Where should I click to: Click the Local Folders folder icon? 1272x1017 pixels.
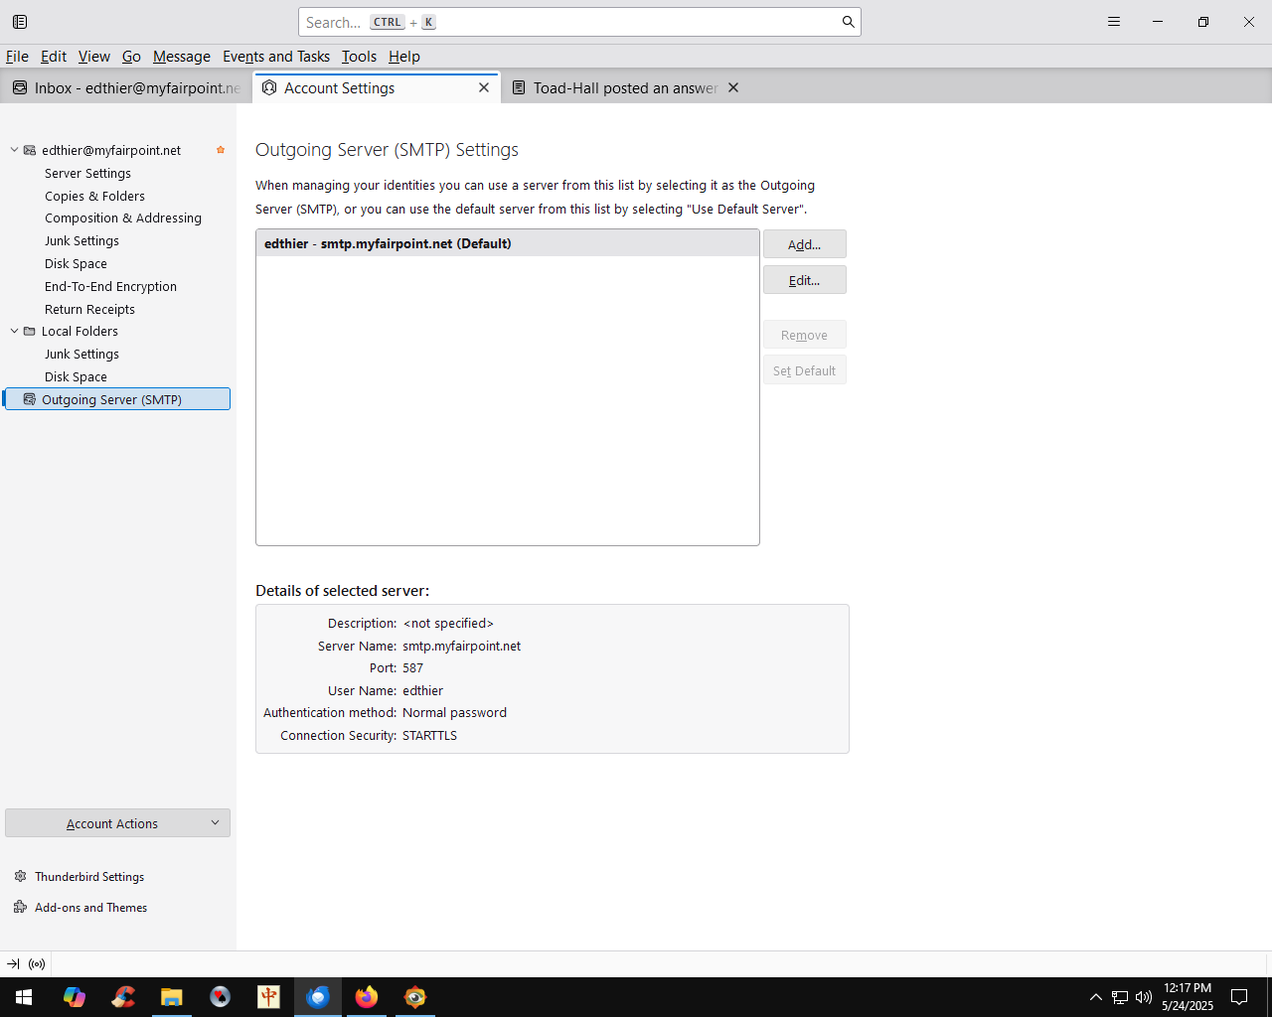click(30, 332)
